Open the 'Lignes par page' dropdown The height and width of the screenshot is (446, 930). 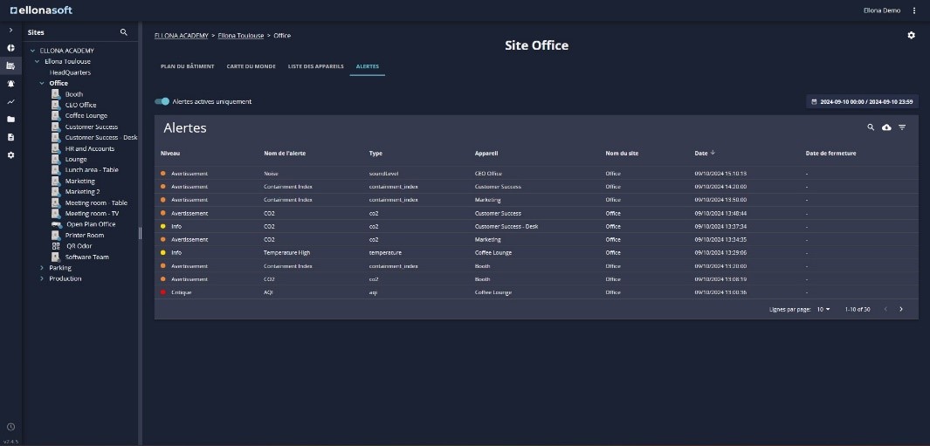click(x=823, y=309)
